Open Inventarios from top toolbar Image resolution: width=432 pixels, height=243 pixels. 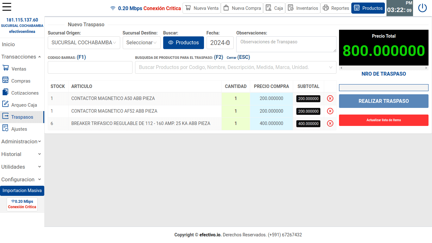pos(303,8)
